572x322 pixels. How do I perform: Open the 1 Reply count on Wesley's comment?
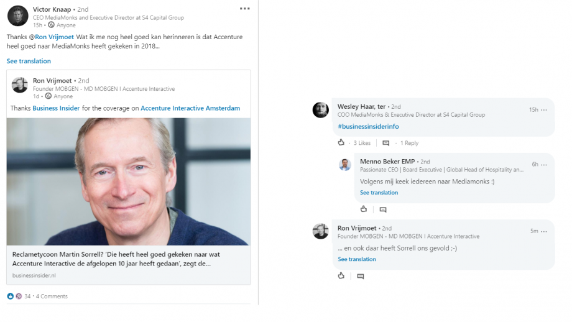point(409,143)
